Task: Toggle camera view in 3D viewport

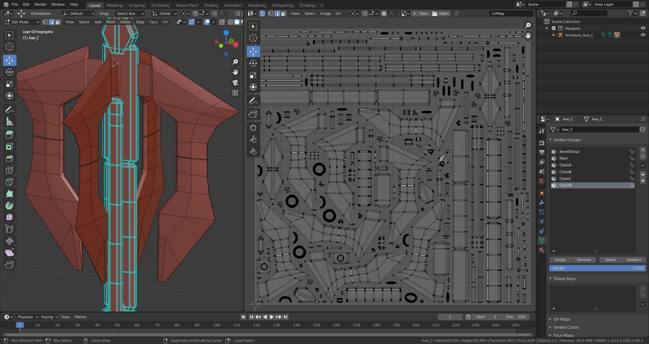Action: (235, 83)
